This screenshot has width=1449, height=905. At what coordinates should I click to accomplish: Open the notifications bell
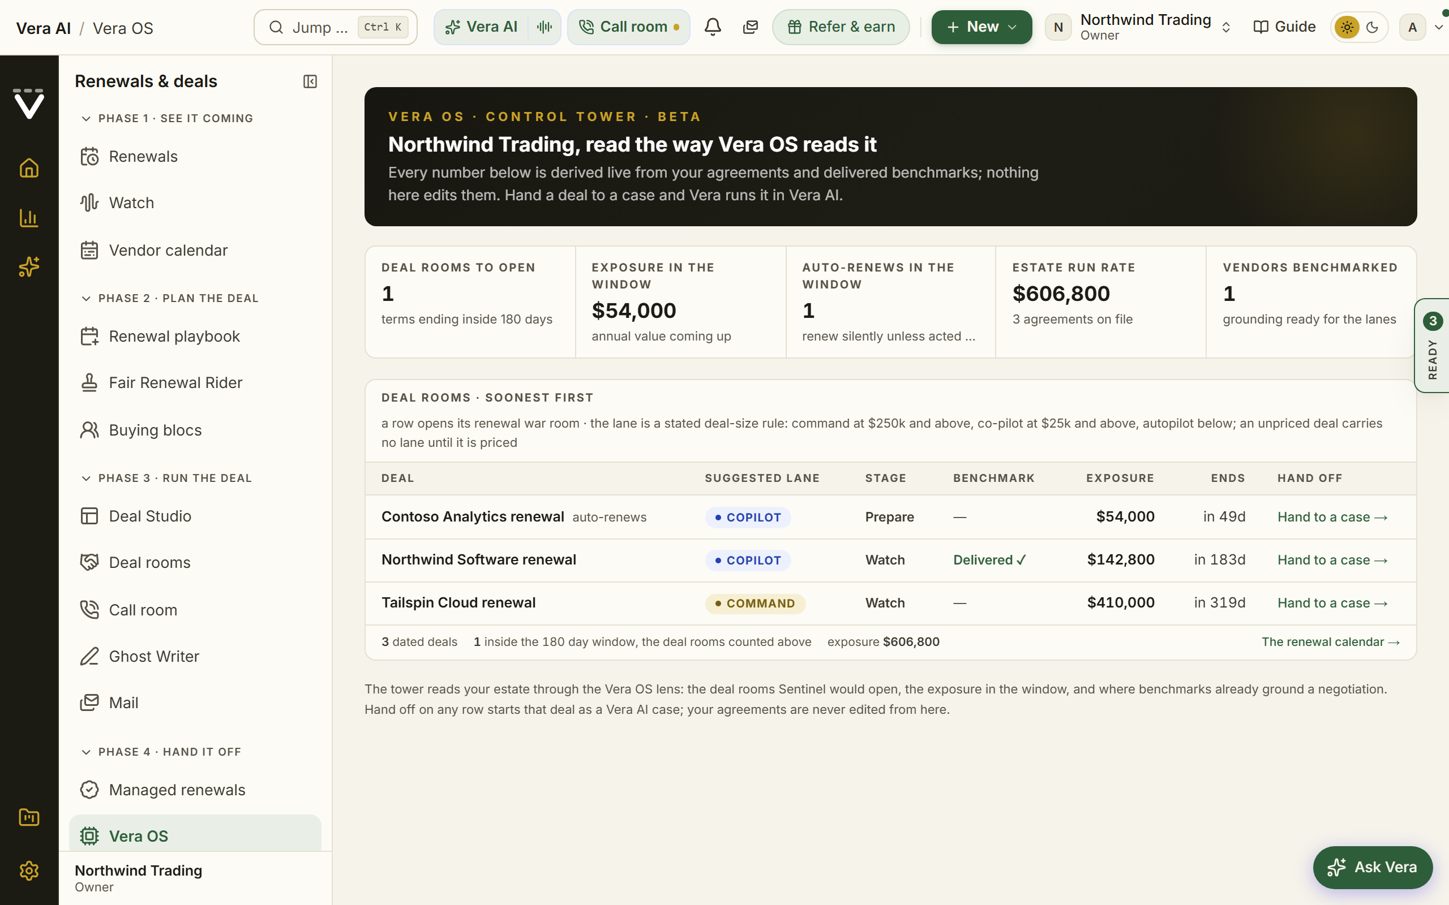click(x=713, y=27)
